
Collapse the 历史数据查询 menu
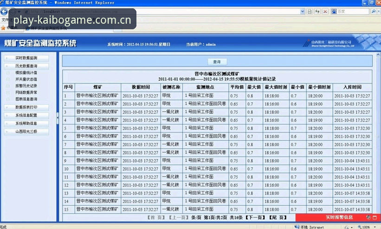coord(26,66)
